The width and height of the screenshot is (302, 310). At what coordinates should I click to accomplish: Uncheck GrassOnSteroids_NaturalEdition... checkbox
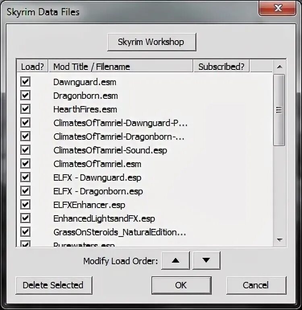click(x=25, y=232)
